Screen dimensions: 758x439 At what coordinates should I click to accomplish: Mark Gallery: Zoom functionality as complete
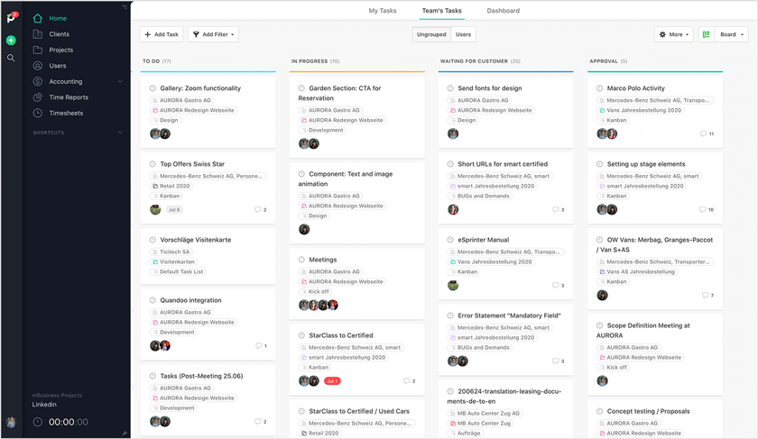(x=153, y=88)
